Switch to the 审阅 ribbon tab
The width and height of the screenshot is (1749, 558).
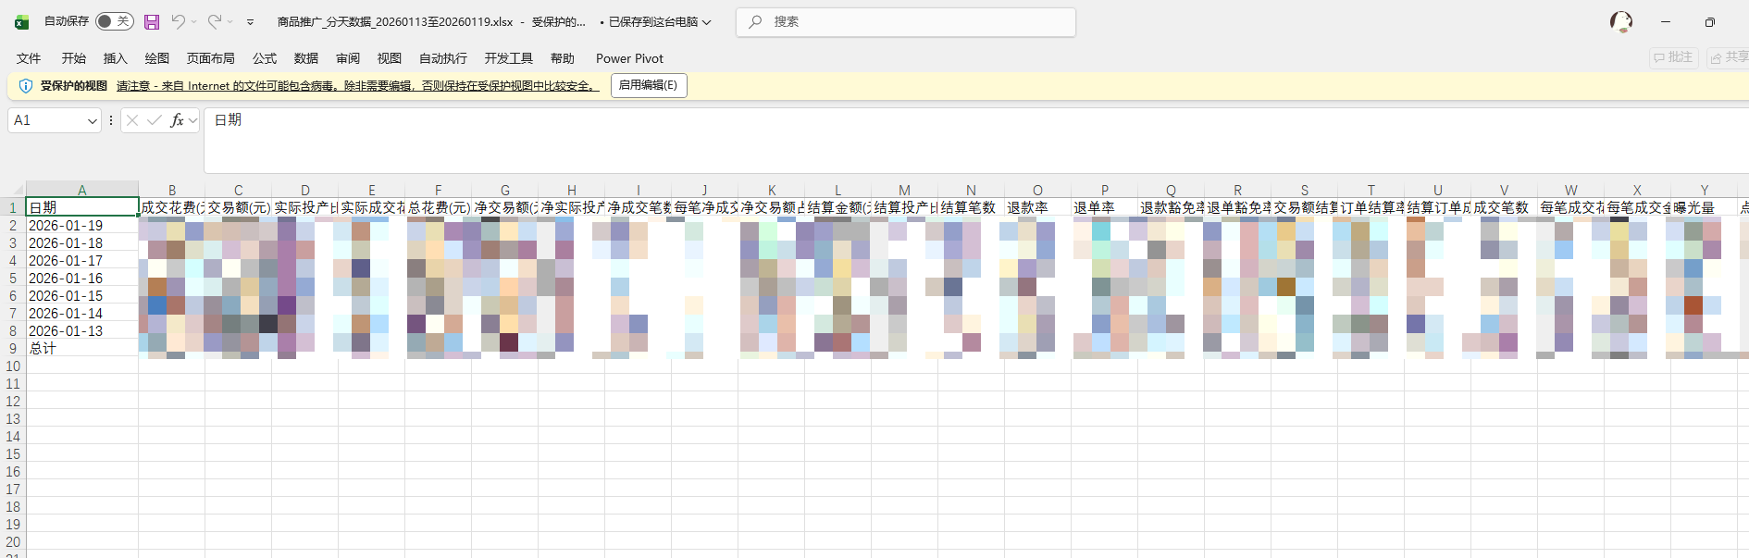click(x=348, y=58)
